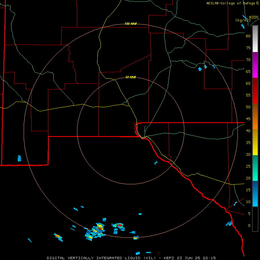
Task: Click the 40 value on the scale
Action: [248, 131]
